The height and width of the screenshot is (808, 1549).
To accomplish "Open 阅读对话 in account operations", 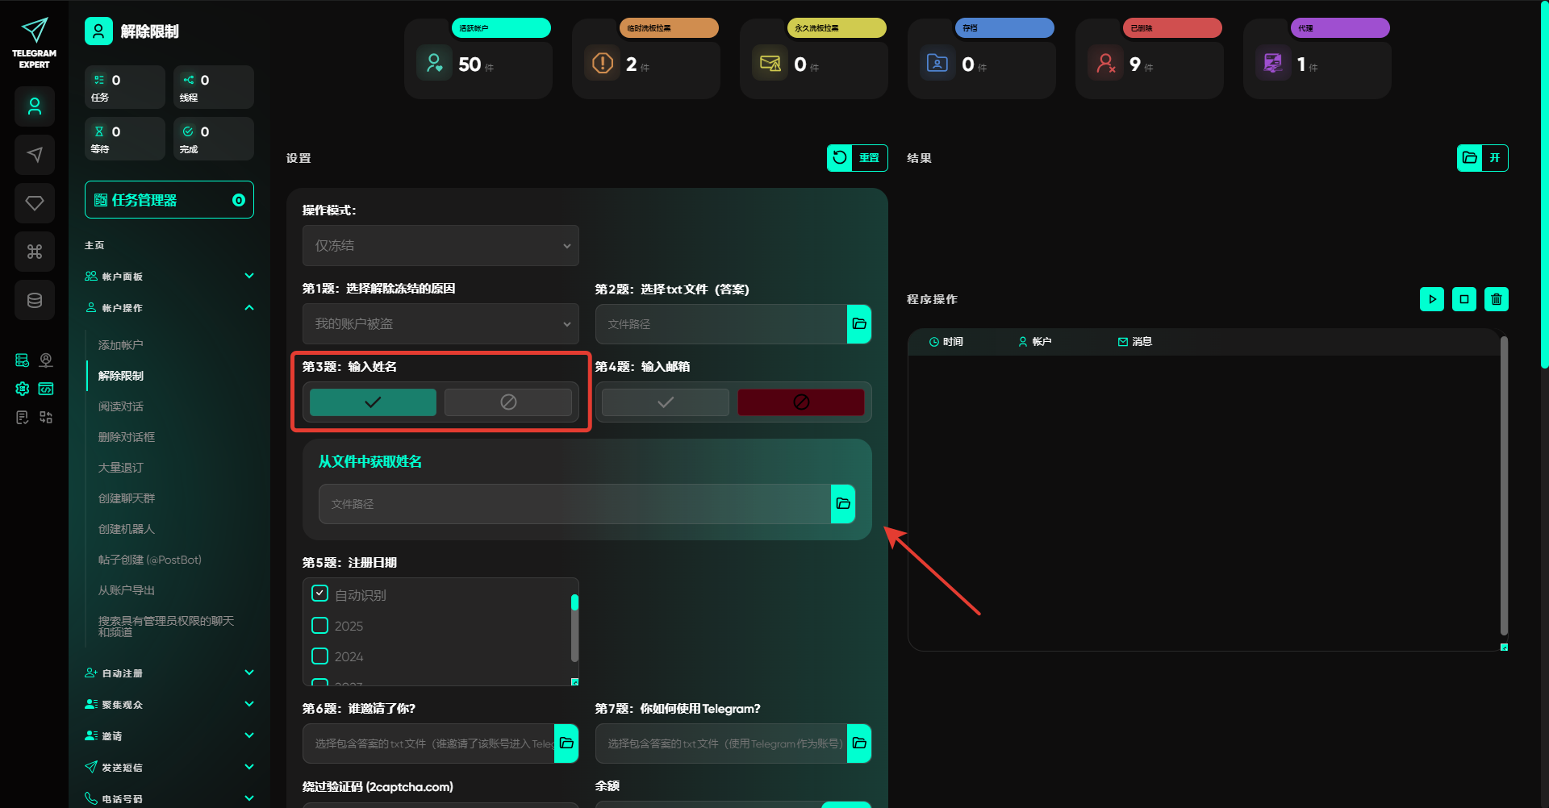I will [x=121, y=406].
